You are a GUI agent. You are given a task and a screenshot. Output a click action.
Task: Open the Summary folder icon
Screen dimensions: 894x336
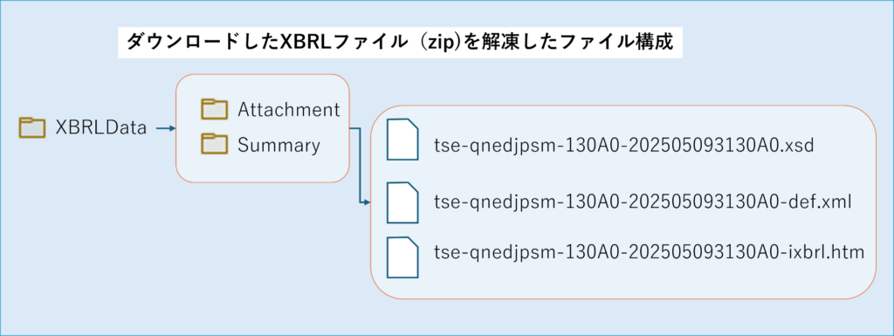click(x=215, y=145)
